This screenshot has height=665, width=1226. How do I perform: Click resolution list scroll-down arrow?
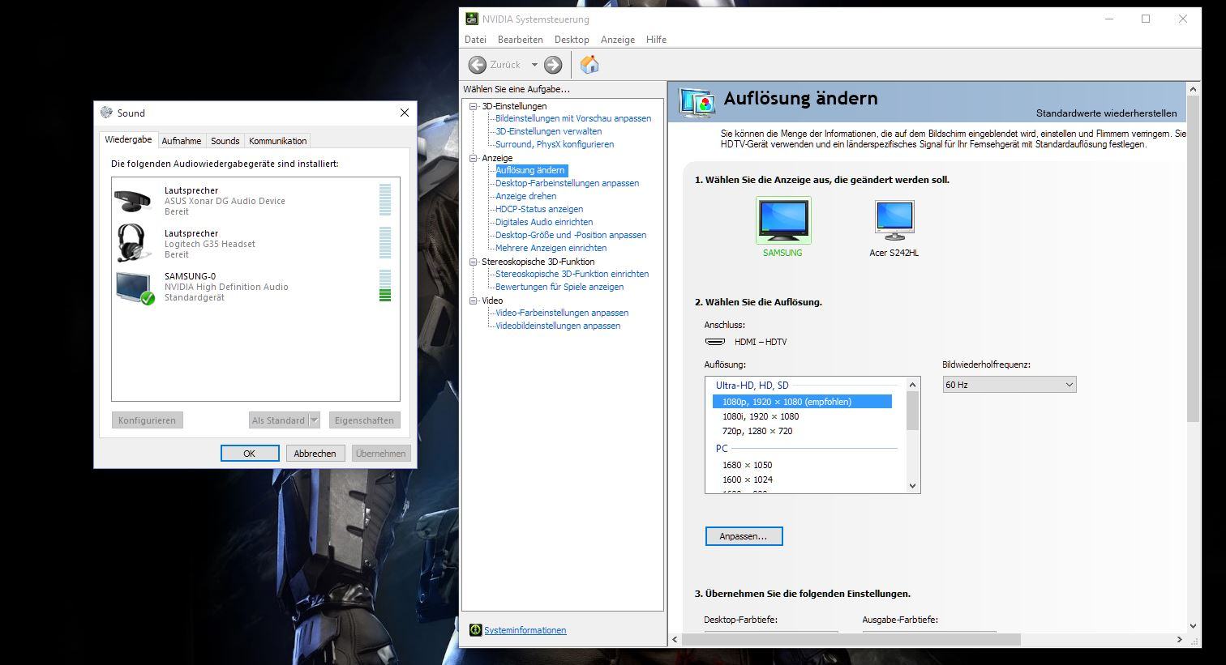912,486
